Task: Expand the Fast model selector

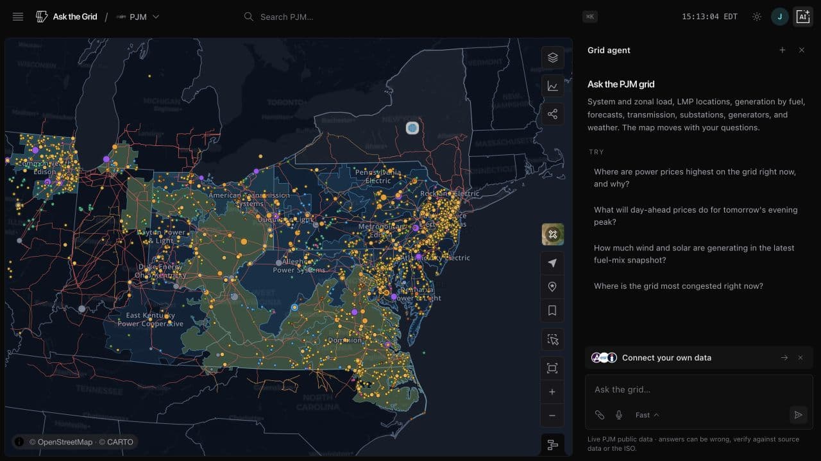Action: (647, 415)
